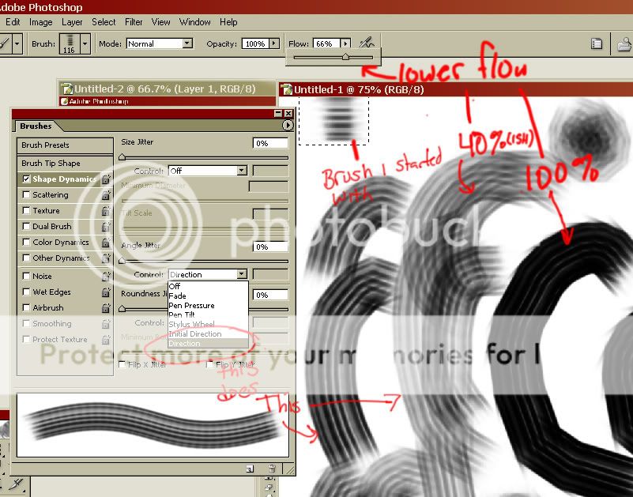This screenshot has height=497, width=633.
Task: Select the Untitled-1 document title bar
Action: tap(456, 89)
